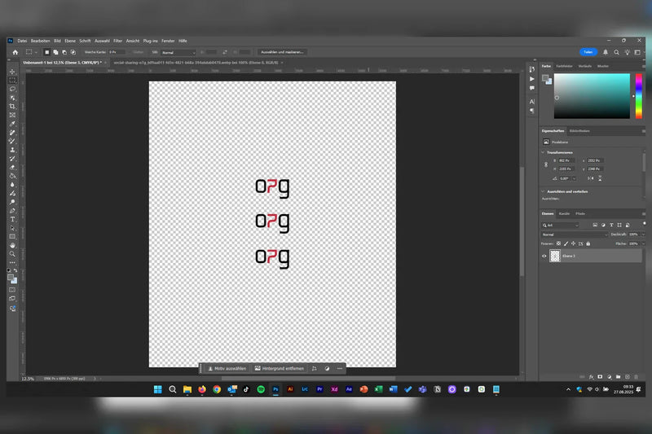Collapse the Transformieren section
This screenshot has height=434, width=652.
(x=544, y=151)
